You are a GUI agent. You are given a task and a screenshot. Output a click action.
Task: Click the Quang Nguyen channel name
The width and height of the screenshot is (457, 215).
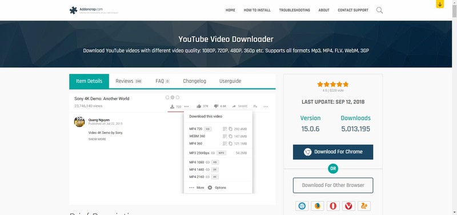tap(99, 120)
